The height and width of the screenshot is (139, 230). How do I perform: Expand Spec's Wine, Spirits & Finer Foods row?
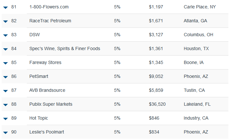pos(5,49)
